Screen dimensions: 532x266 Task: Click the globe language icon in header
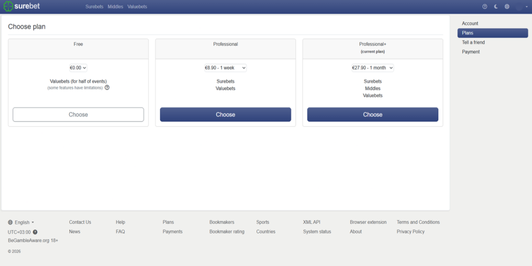(x=507, y=7)
